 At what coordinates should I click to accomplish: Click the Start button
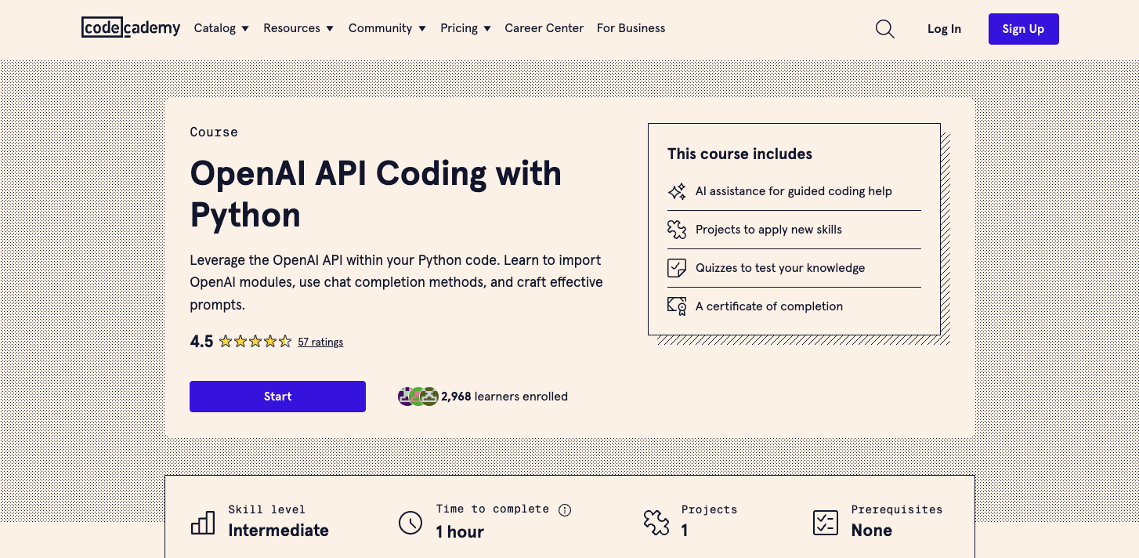[277, 397]
